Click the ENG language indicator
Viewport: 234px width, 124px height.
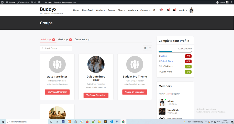(x=218, y=122)
